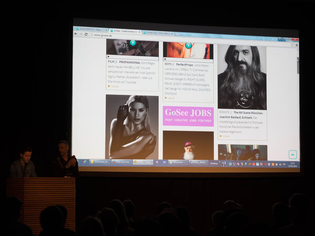Screen dimensions: 315x236
Task: Open Internet Explorer from the taskbar
Action: click(85, 162)
